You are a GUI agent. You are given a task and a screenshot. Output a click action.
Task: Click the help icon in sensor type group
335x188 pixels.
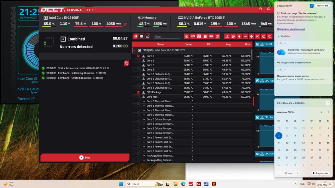pos(270,36)
